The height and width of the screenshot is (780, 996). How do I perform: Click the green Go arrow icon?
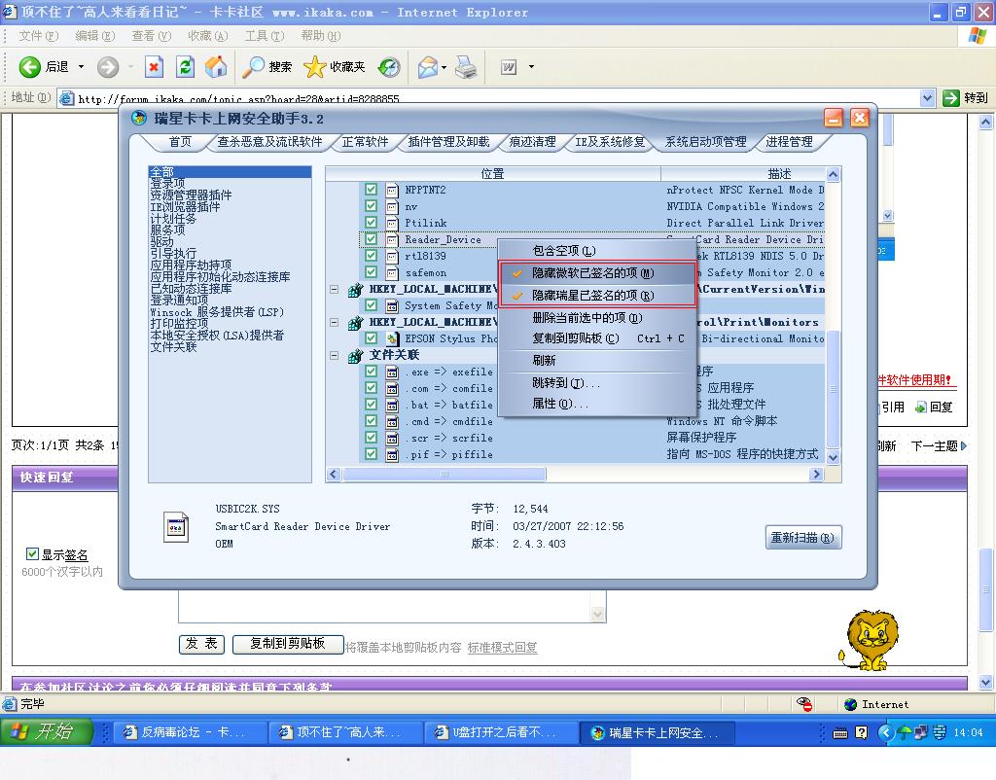pos(951,98)
